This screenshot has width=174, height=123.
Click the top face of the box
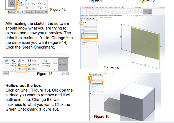[137, 90]
